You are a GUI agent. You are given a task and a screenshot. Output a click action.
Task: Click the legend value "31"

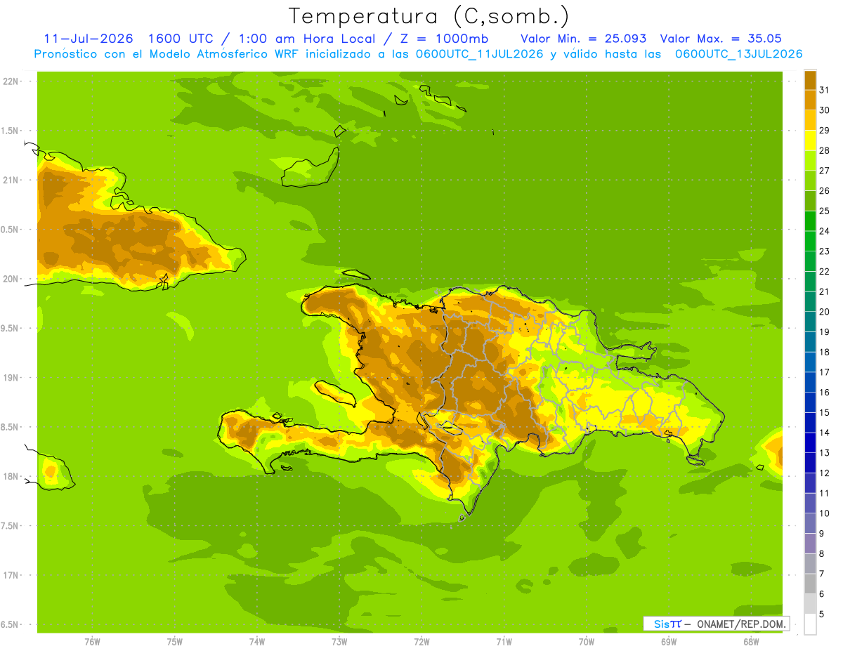point(824,90)
